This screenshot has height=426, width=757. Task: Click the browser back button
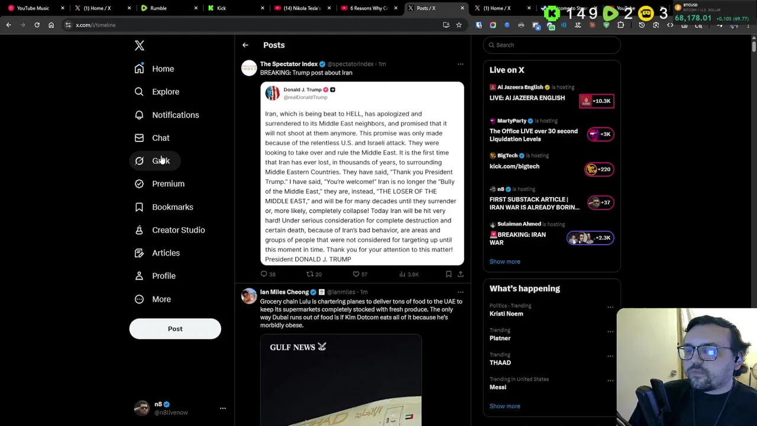(x=8, y=25)
